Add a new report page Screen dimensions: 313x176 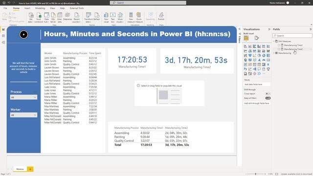tap(30, 169)
